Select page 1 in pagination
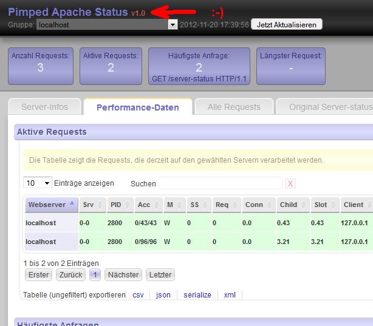 [95, 274]
